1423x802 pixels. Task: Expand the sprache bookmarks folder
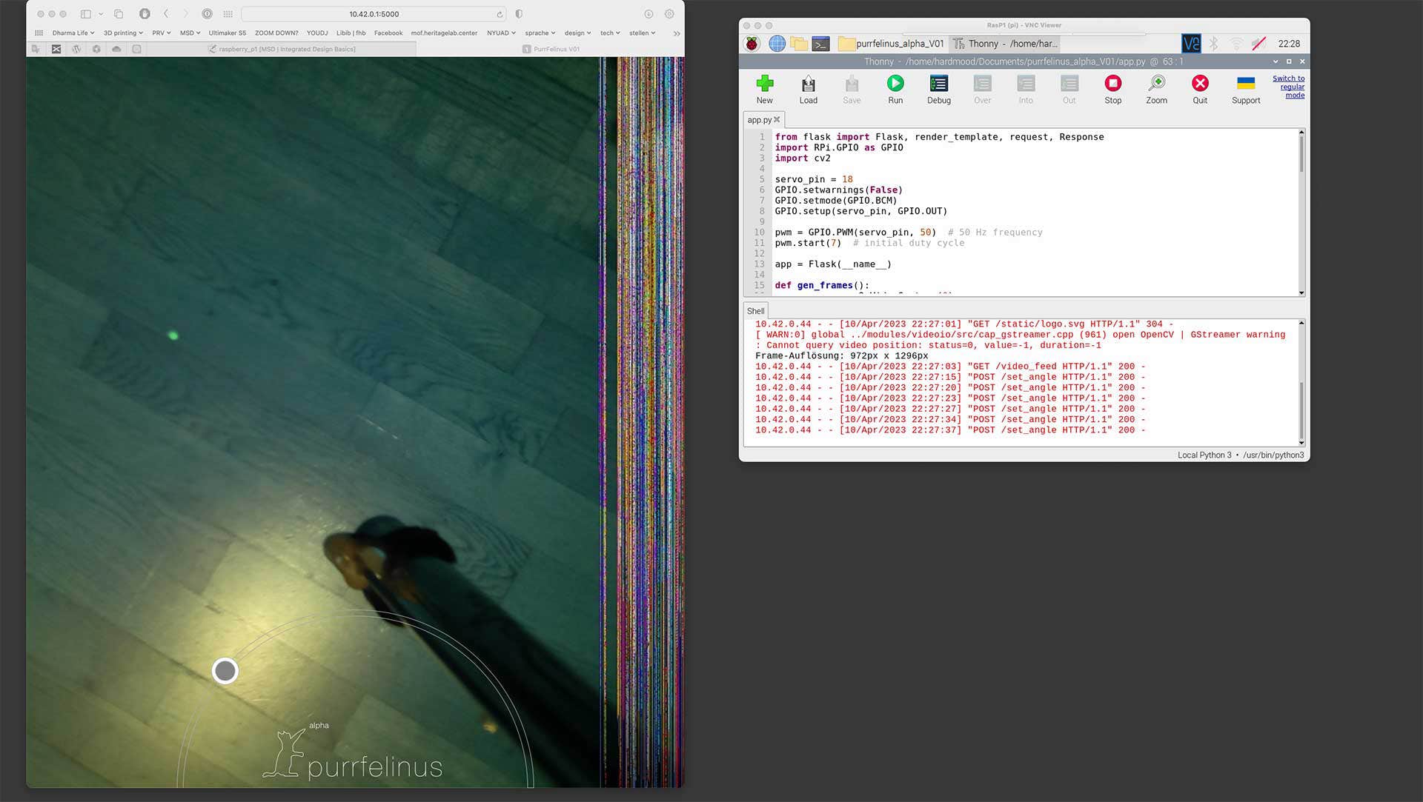(x=540, y=33)
